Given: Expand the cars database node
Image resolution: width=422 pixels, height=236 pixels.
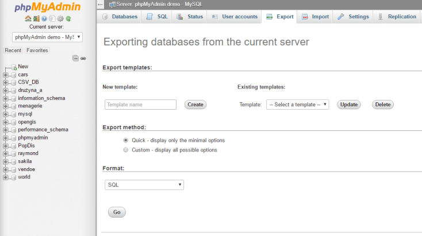Looking at the screenshot, I should point(5,75).
